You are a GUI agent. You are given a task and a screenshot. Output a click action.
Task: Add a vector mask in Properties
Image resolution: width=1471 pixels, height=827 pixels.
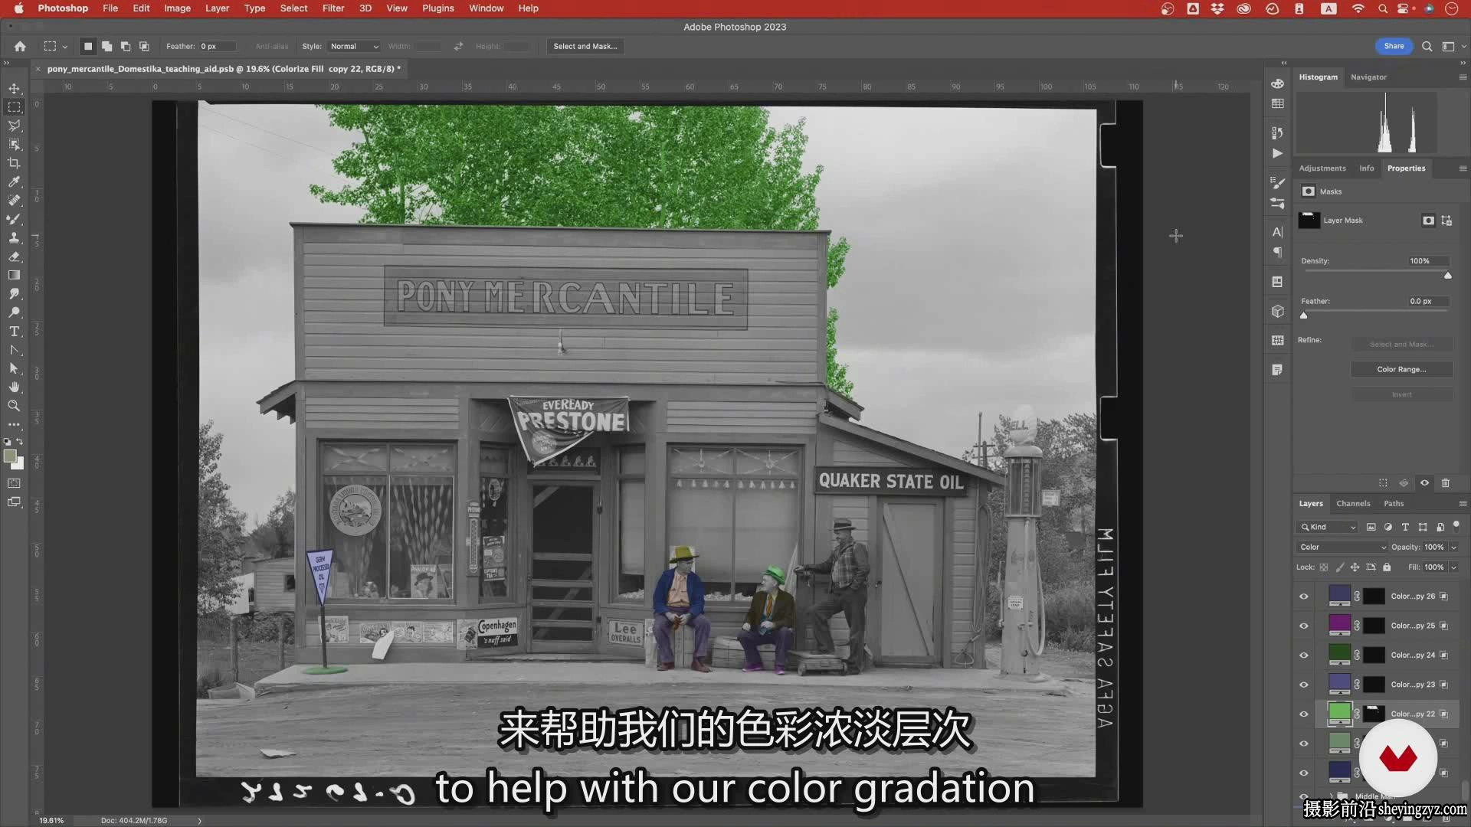point(1446,221)
